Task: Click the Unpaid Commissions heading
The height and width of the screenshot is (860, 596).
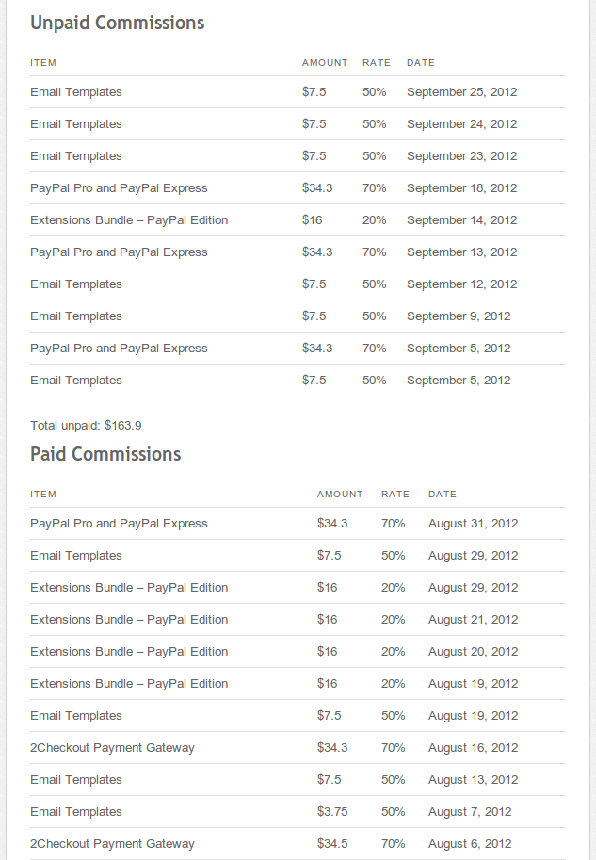Action: click(117, 23)
